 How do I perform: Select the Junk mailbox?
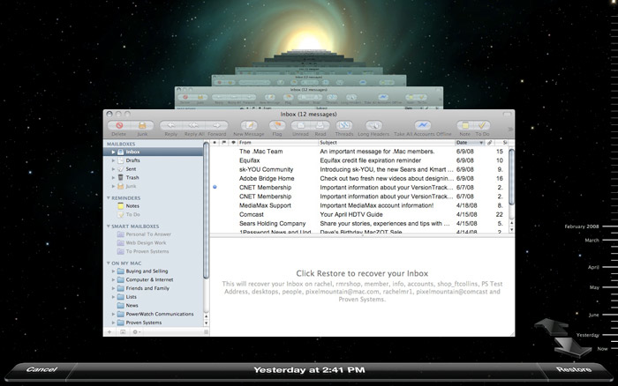154,187
